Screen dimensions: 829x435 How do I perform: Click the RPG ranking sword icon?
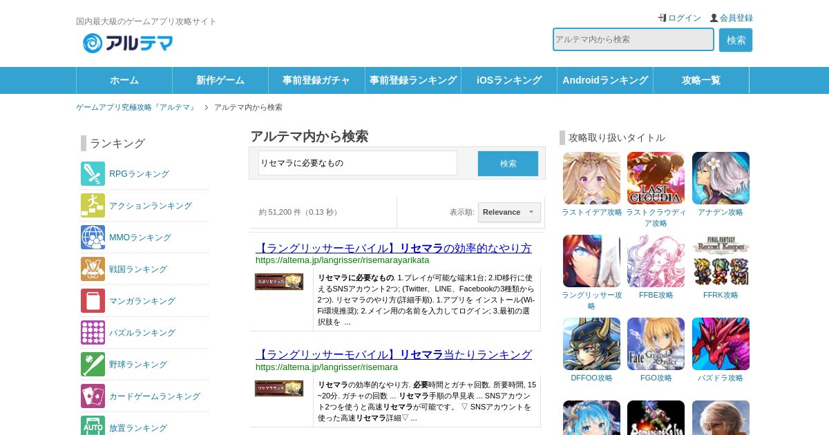pyautogui.click(x=93, y=174)
